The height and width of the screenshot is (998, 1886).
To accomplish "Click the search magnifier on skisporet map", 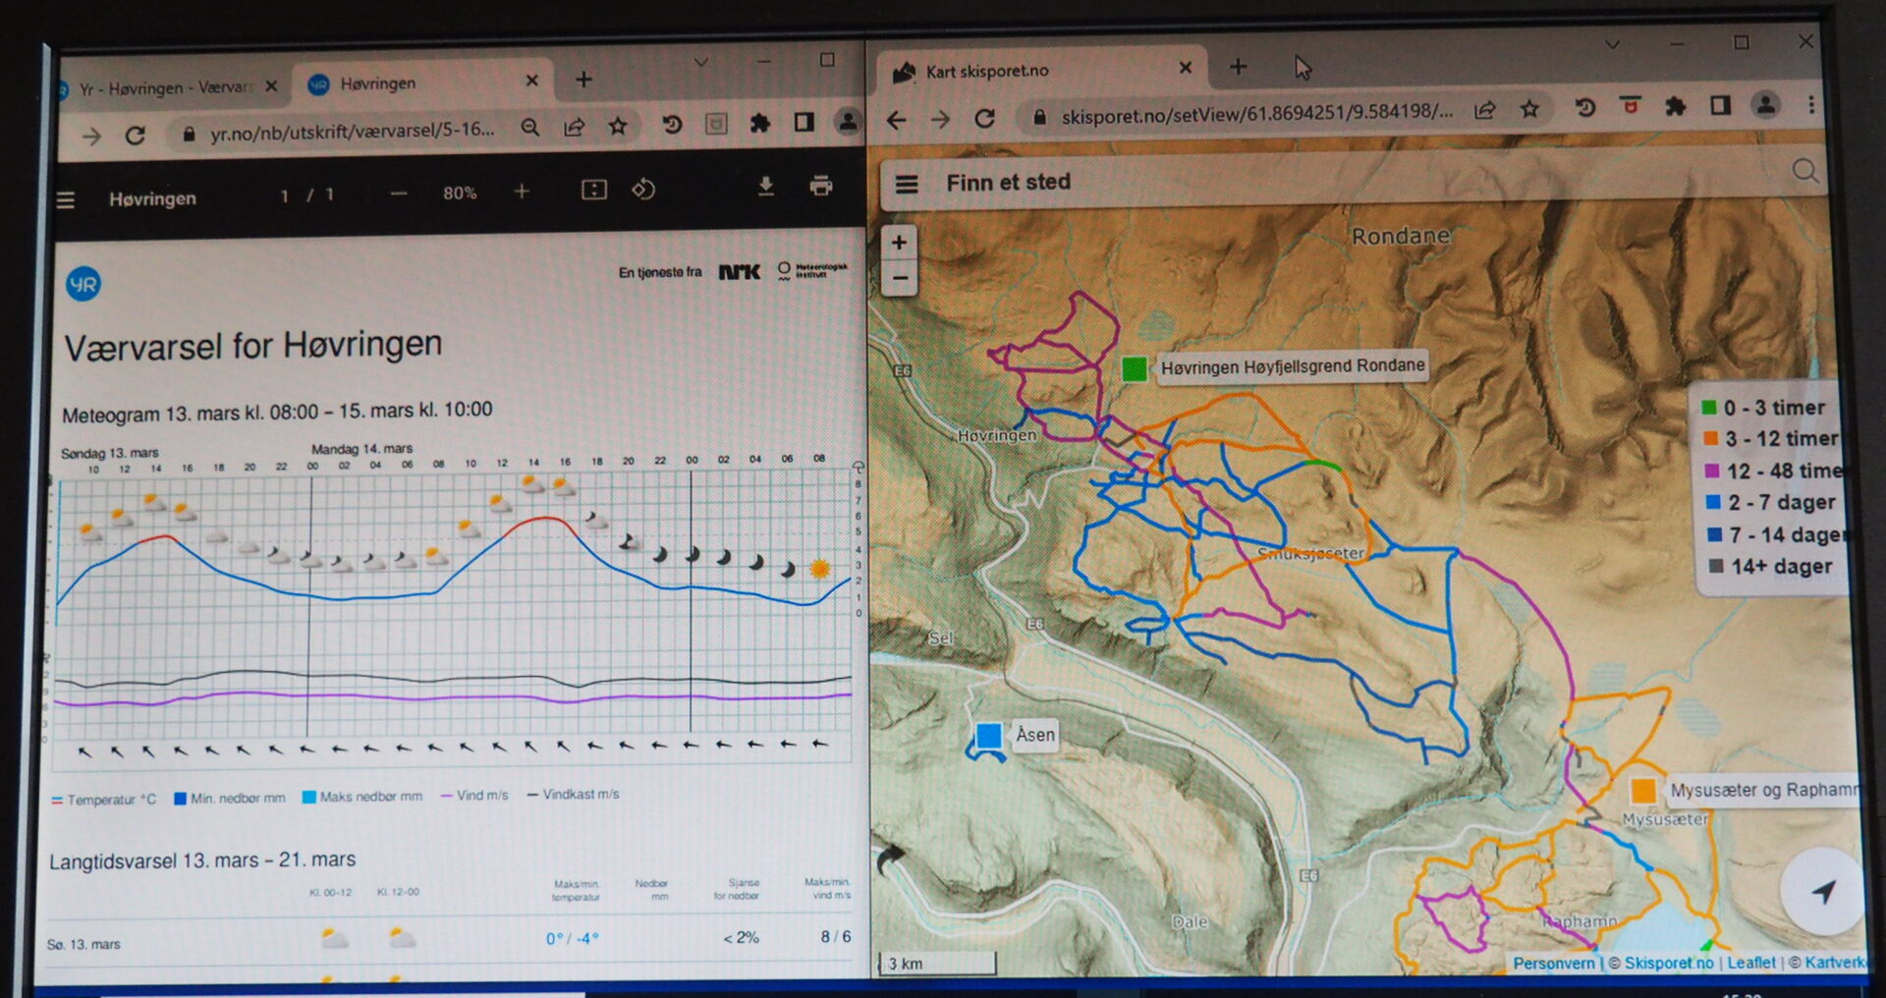I will click(x=1805, y=171).
